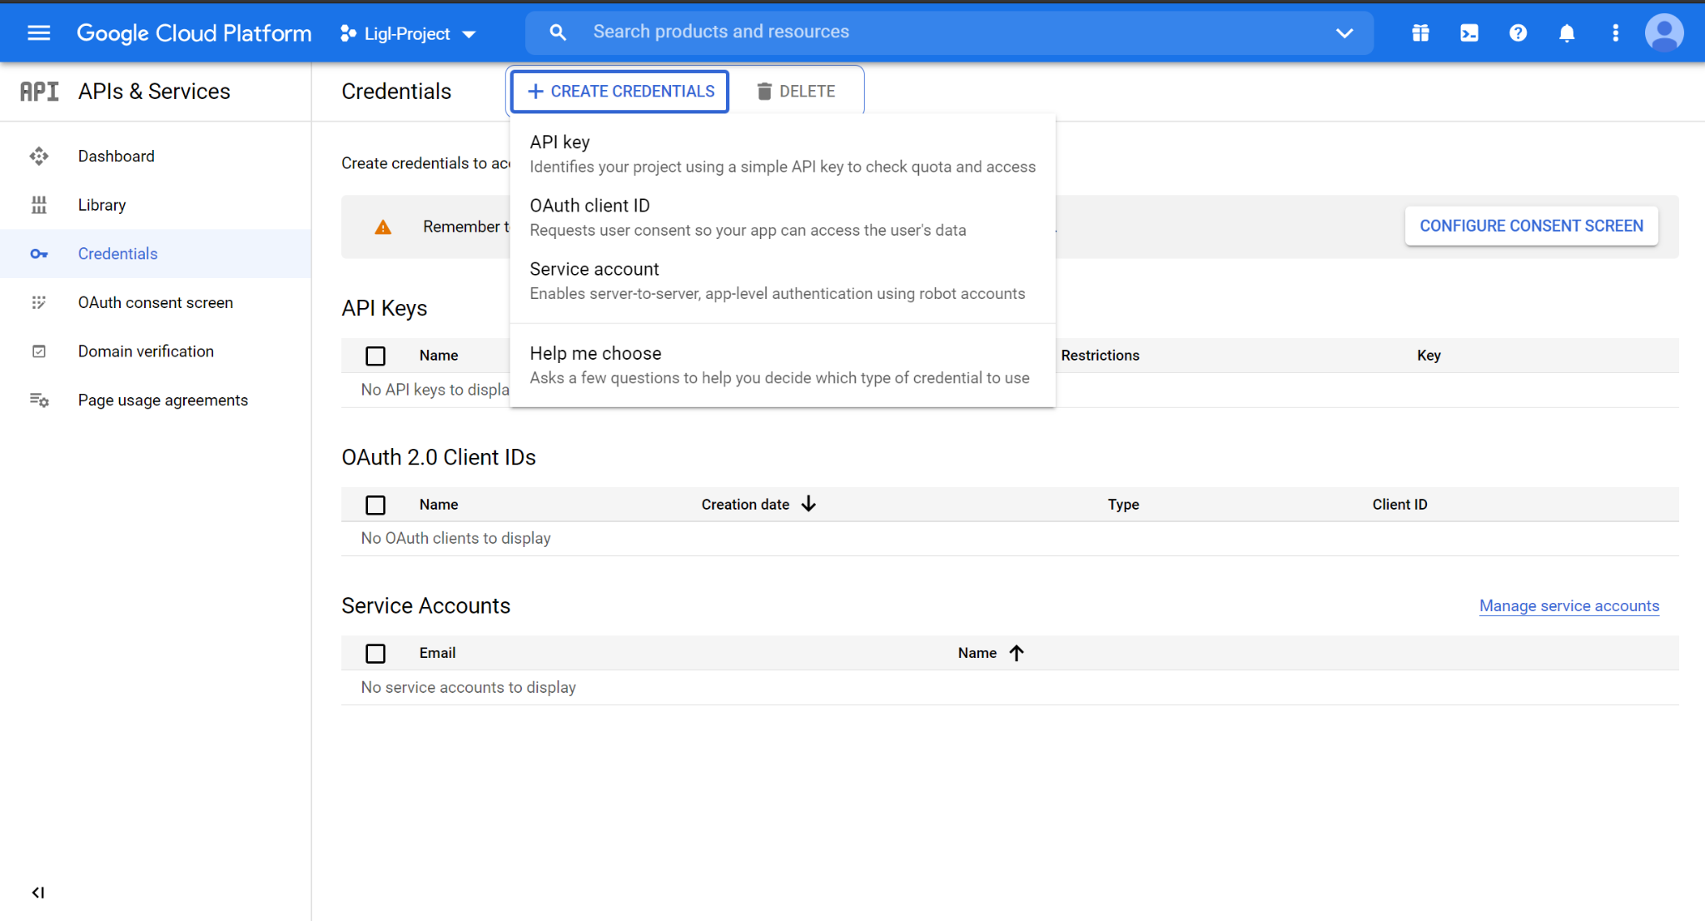Viewport: 1705px width, 921px height.
Task: Open the gift free trial icon
Action: click(1421, 32)
